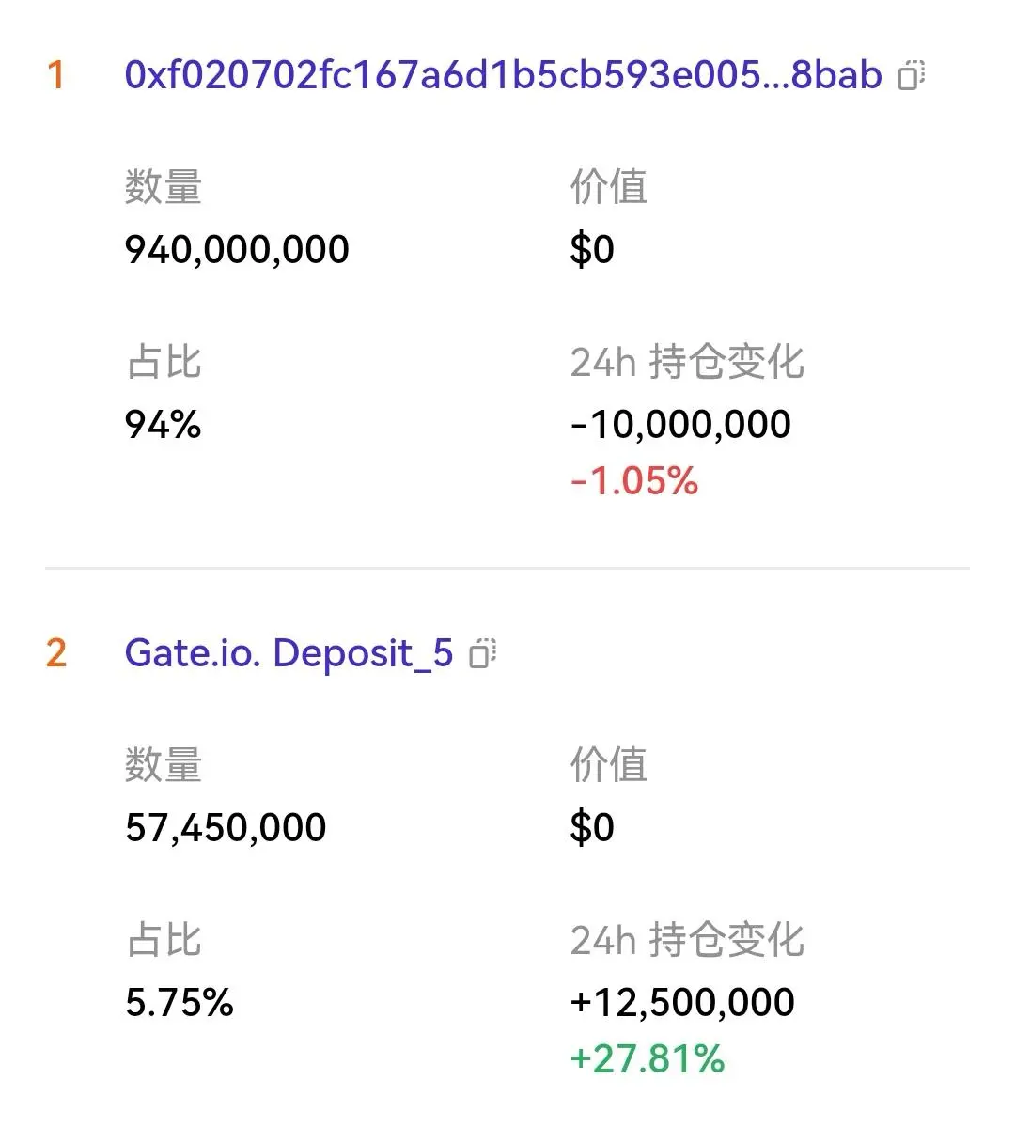Screen dimensions: 1015x1127
Task: Click rank number 1 of top holder
Action: [x=55, y=75]
